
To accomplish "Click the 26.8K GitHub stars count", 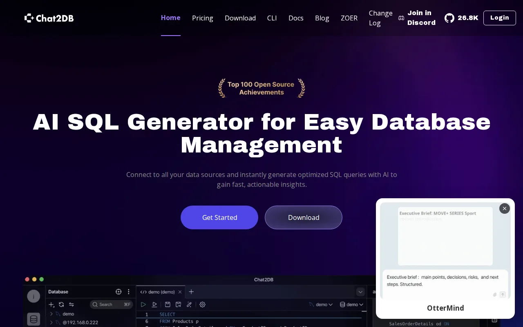I will [468, 18].
